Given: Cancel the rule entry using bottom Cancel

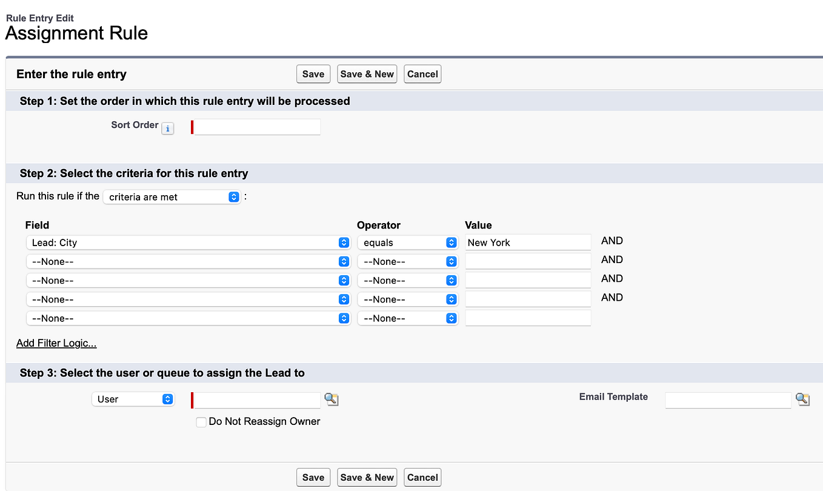Looking at the screenshot, I should (422, 477).
